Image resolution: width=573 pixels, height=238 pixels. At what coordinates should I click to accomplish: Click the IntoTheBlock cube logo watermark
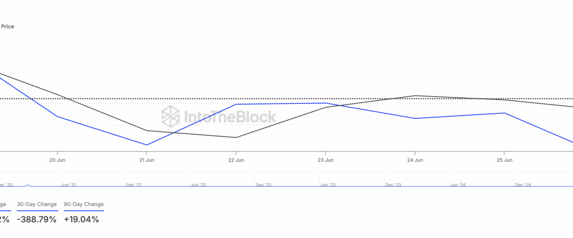(x=170, y=116)
